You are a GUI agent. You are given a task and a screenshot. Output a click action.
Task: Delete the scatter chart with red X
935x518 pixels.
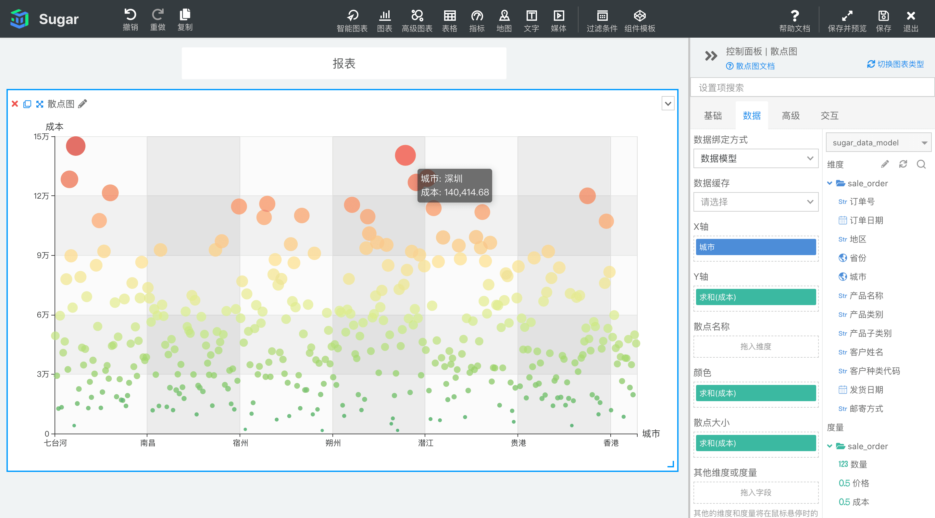(15, 104)
